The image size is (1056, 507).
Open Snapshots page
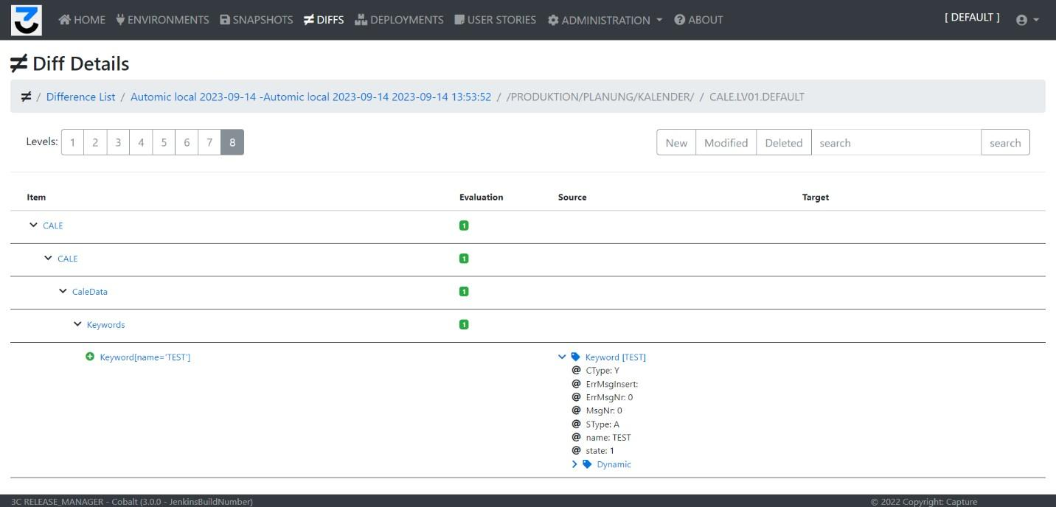coord(256,20)
